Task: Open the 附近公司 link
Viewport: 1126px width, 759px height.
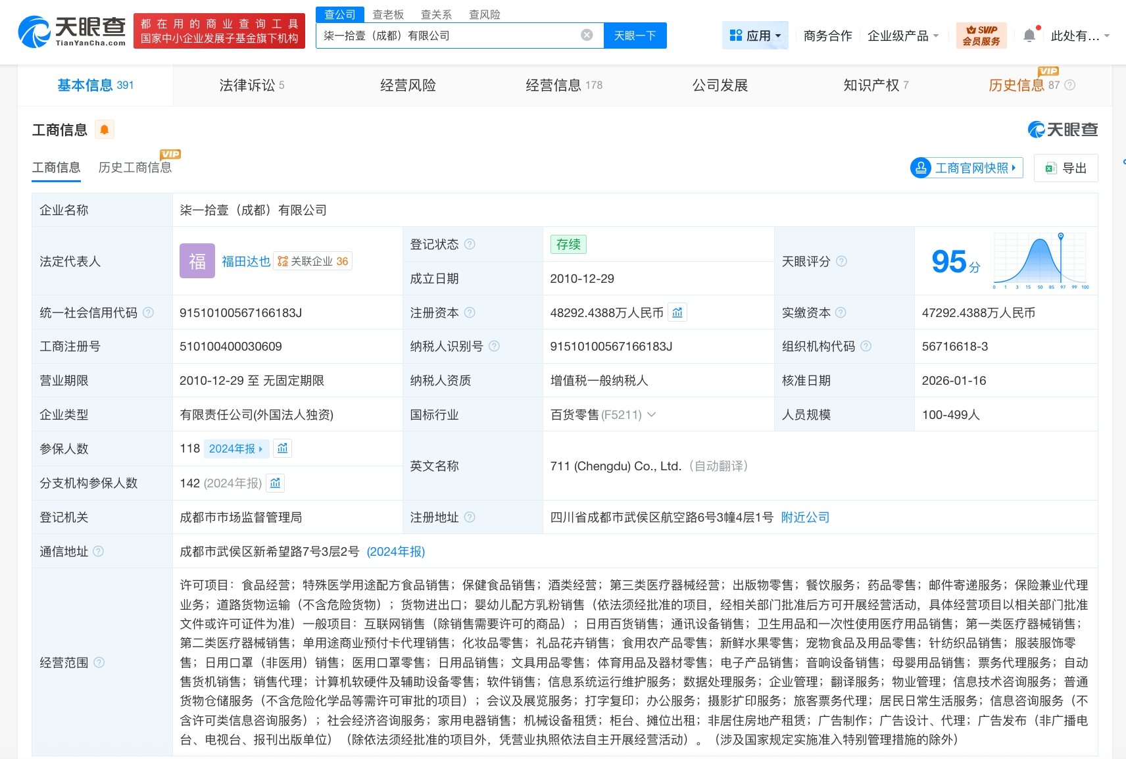Action: click(x=805, y=518)
